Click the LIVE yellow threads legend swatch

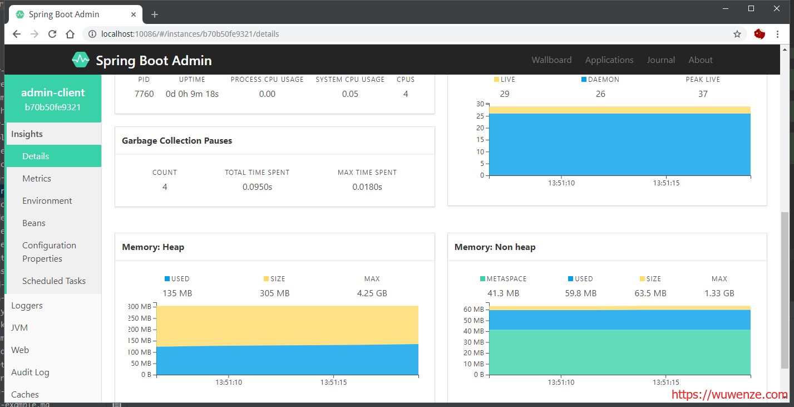496,80
